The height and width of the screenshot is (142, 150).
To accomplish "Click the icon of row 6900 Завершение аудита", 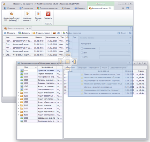I will click(22, 118).
